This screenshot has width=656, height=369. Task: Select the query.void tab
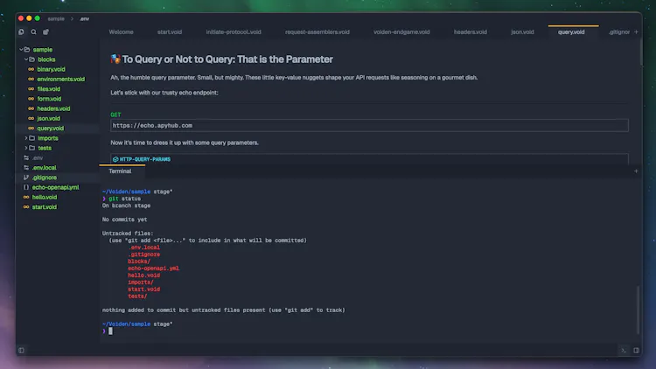[x=571, y=31]
